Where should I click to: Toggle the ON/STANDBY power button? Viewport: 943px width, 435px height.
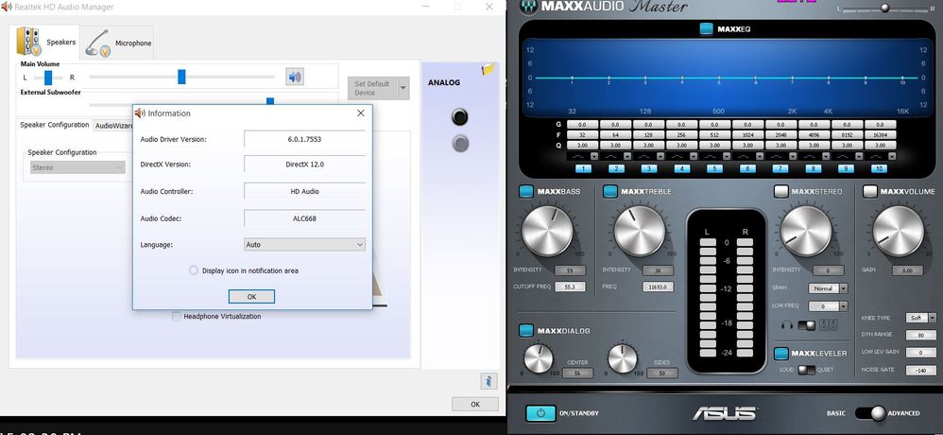pyautogui.click(x=540, y=413)
